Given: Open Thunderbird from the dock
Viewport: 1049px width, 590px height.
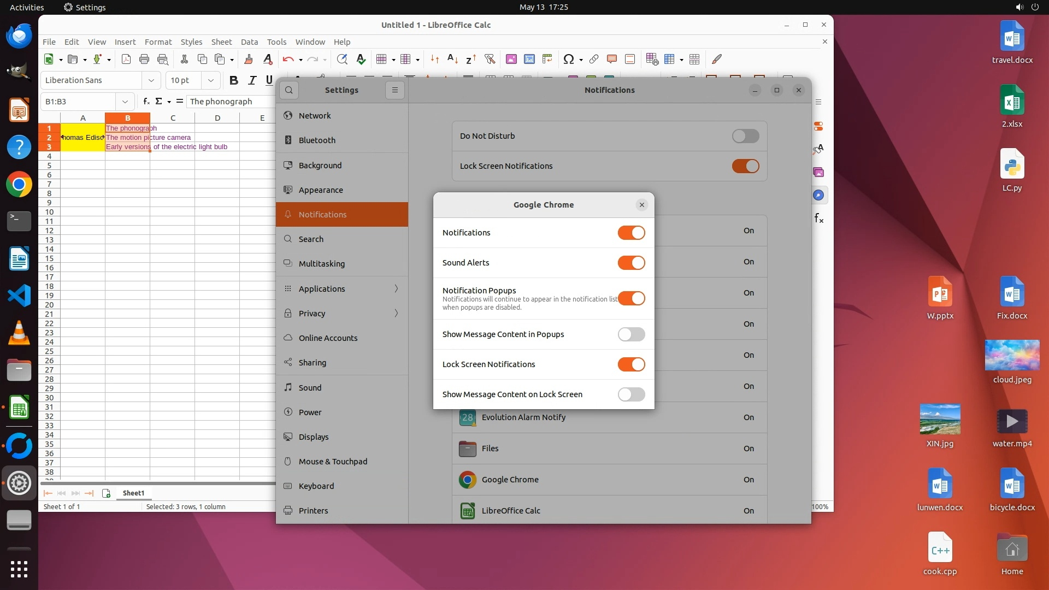Looking at the screenshot, I should pos(19,37).
